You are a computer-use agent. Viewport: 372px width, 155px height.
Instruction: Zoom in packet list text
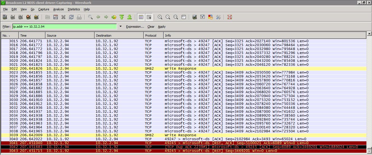click(160, 17)
